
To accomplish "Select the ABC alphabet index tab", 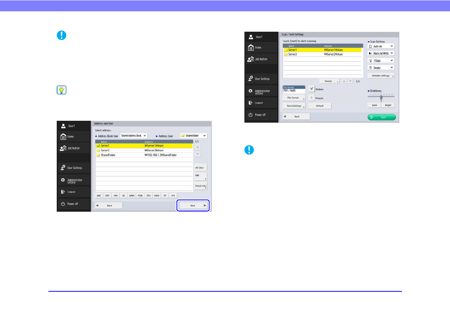I will (99, 195).
